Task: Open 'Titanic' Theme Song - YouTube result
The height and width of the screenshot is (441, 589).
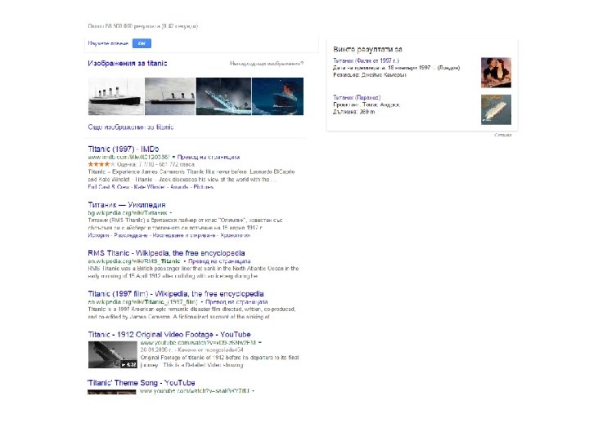Action: (x=142, y=383)
